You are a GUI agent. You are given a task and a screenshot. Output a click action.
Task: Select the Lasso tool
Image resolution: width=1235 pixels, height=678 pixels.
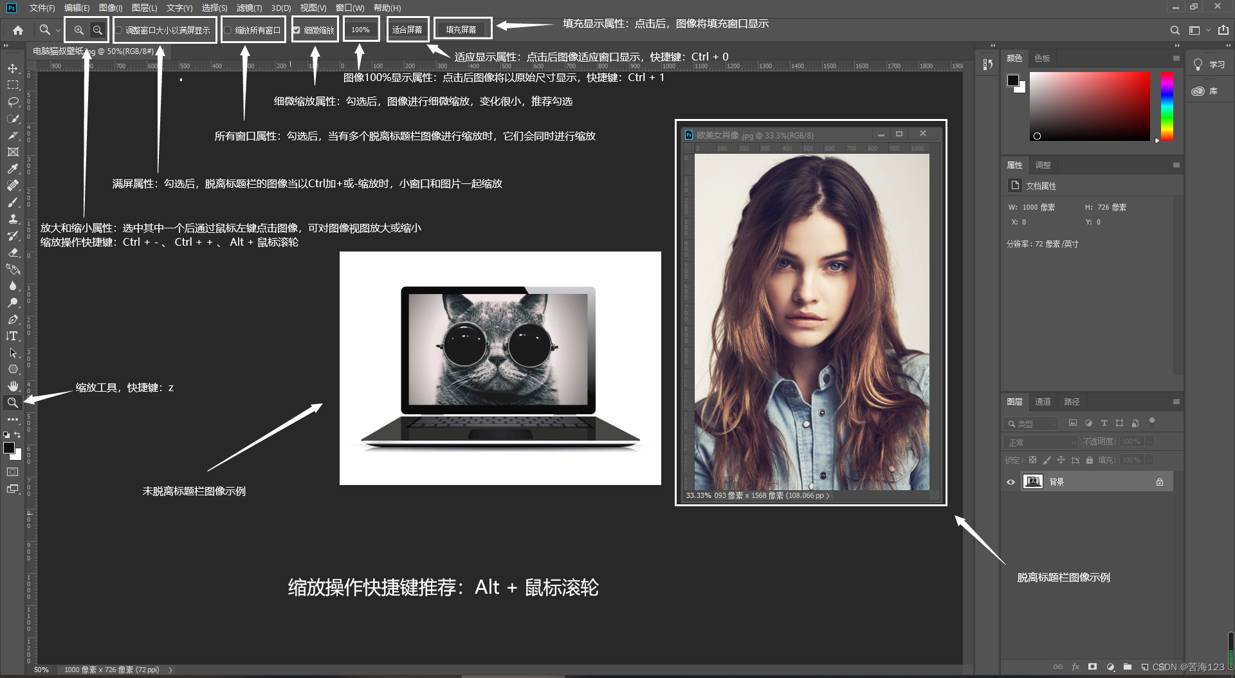[13, 102]
